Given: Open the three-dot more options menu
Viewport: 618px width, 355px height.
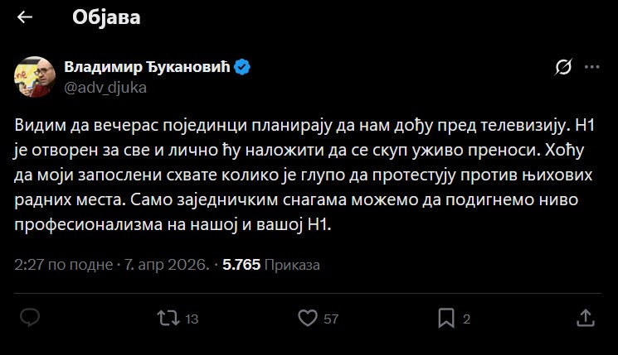Looking at the screenshot, I should [591, 66].
